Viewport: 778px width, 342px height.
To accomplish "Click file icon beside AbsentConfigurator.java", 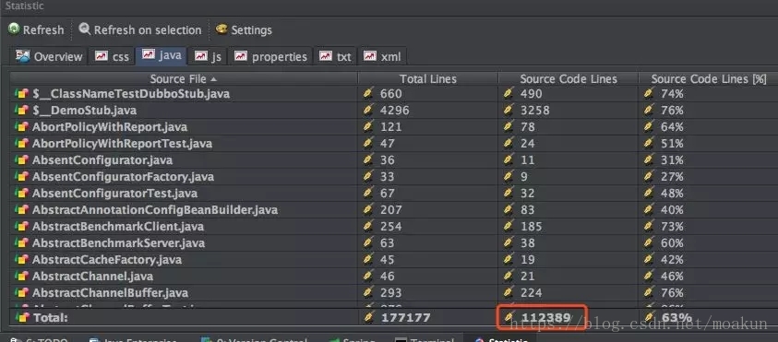I will 21,160.
